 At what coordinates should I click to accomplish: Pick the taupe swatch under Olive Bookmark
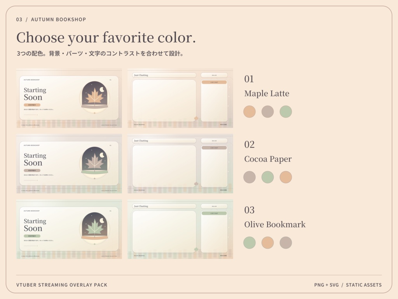tap(286, 243)
